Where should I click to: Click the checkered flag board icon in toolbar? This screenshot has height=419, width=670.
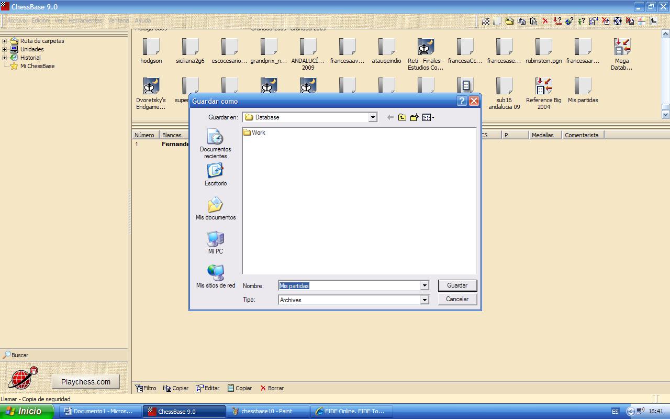[x=486, y=21]
